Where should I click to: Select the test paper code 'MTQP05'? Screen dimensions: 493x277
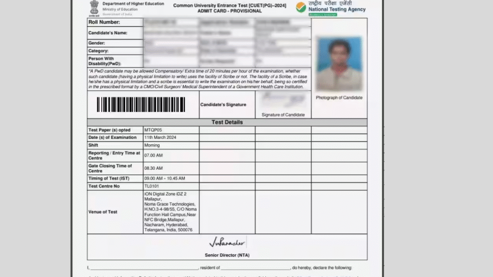(153, 130)
